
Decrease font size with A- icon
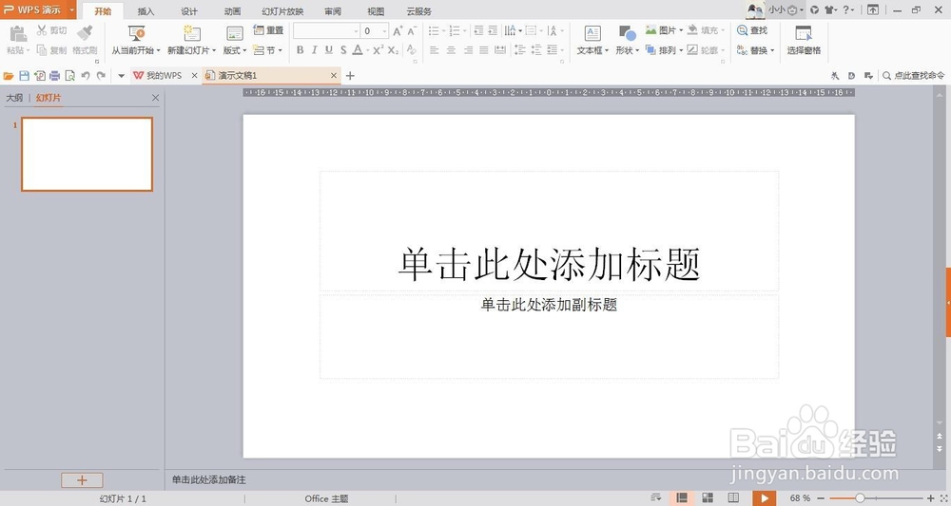(x=412, y=31)
